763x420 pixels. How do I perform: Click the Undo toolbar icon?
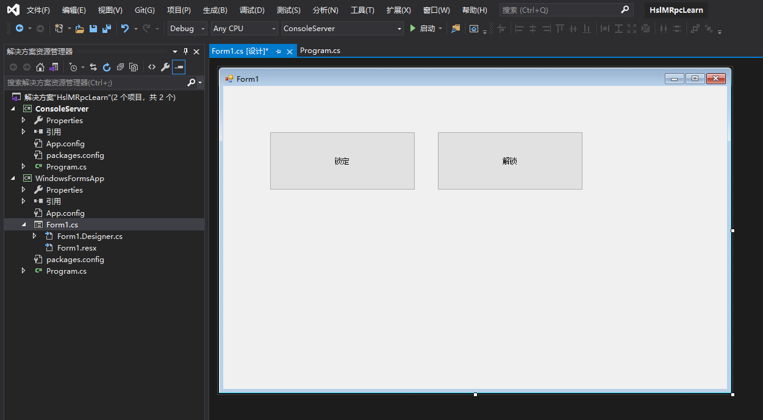click(x=126, y=28)
